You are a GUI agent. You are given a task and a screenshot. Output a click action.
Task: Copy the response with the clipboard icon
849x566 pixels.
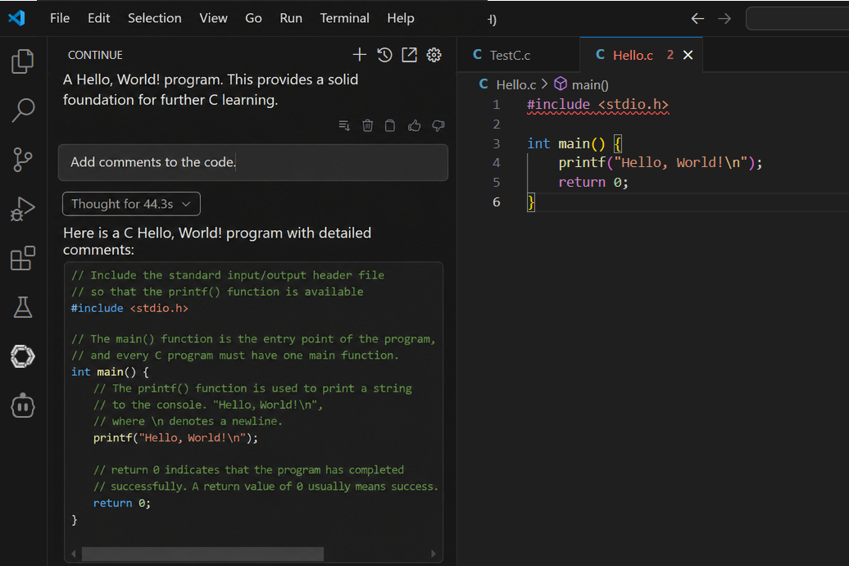[x=390, y=125]
